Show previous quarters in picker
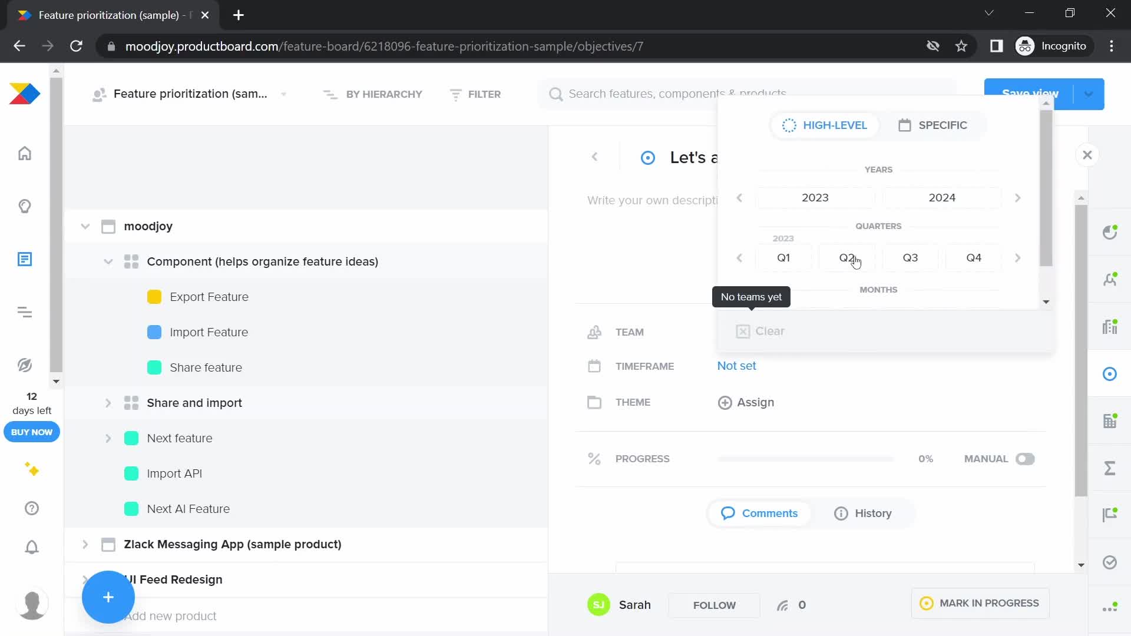 pyautogui.click(x=740, y=258)
